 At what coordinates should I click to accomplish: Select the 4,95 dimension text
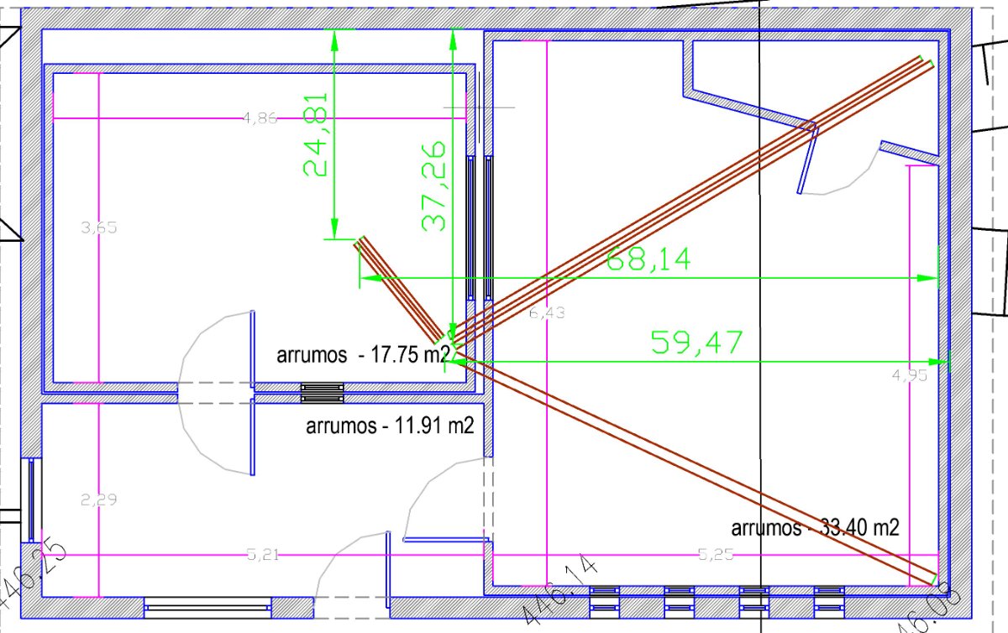point(910,375)
